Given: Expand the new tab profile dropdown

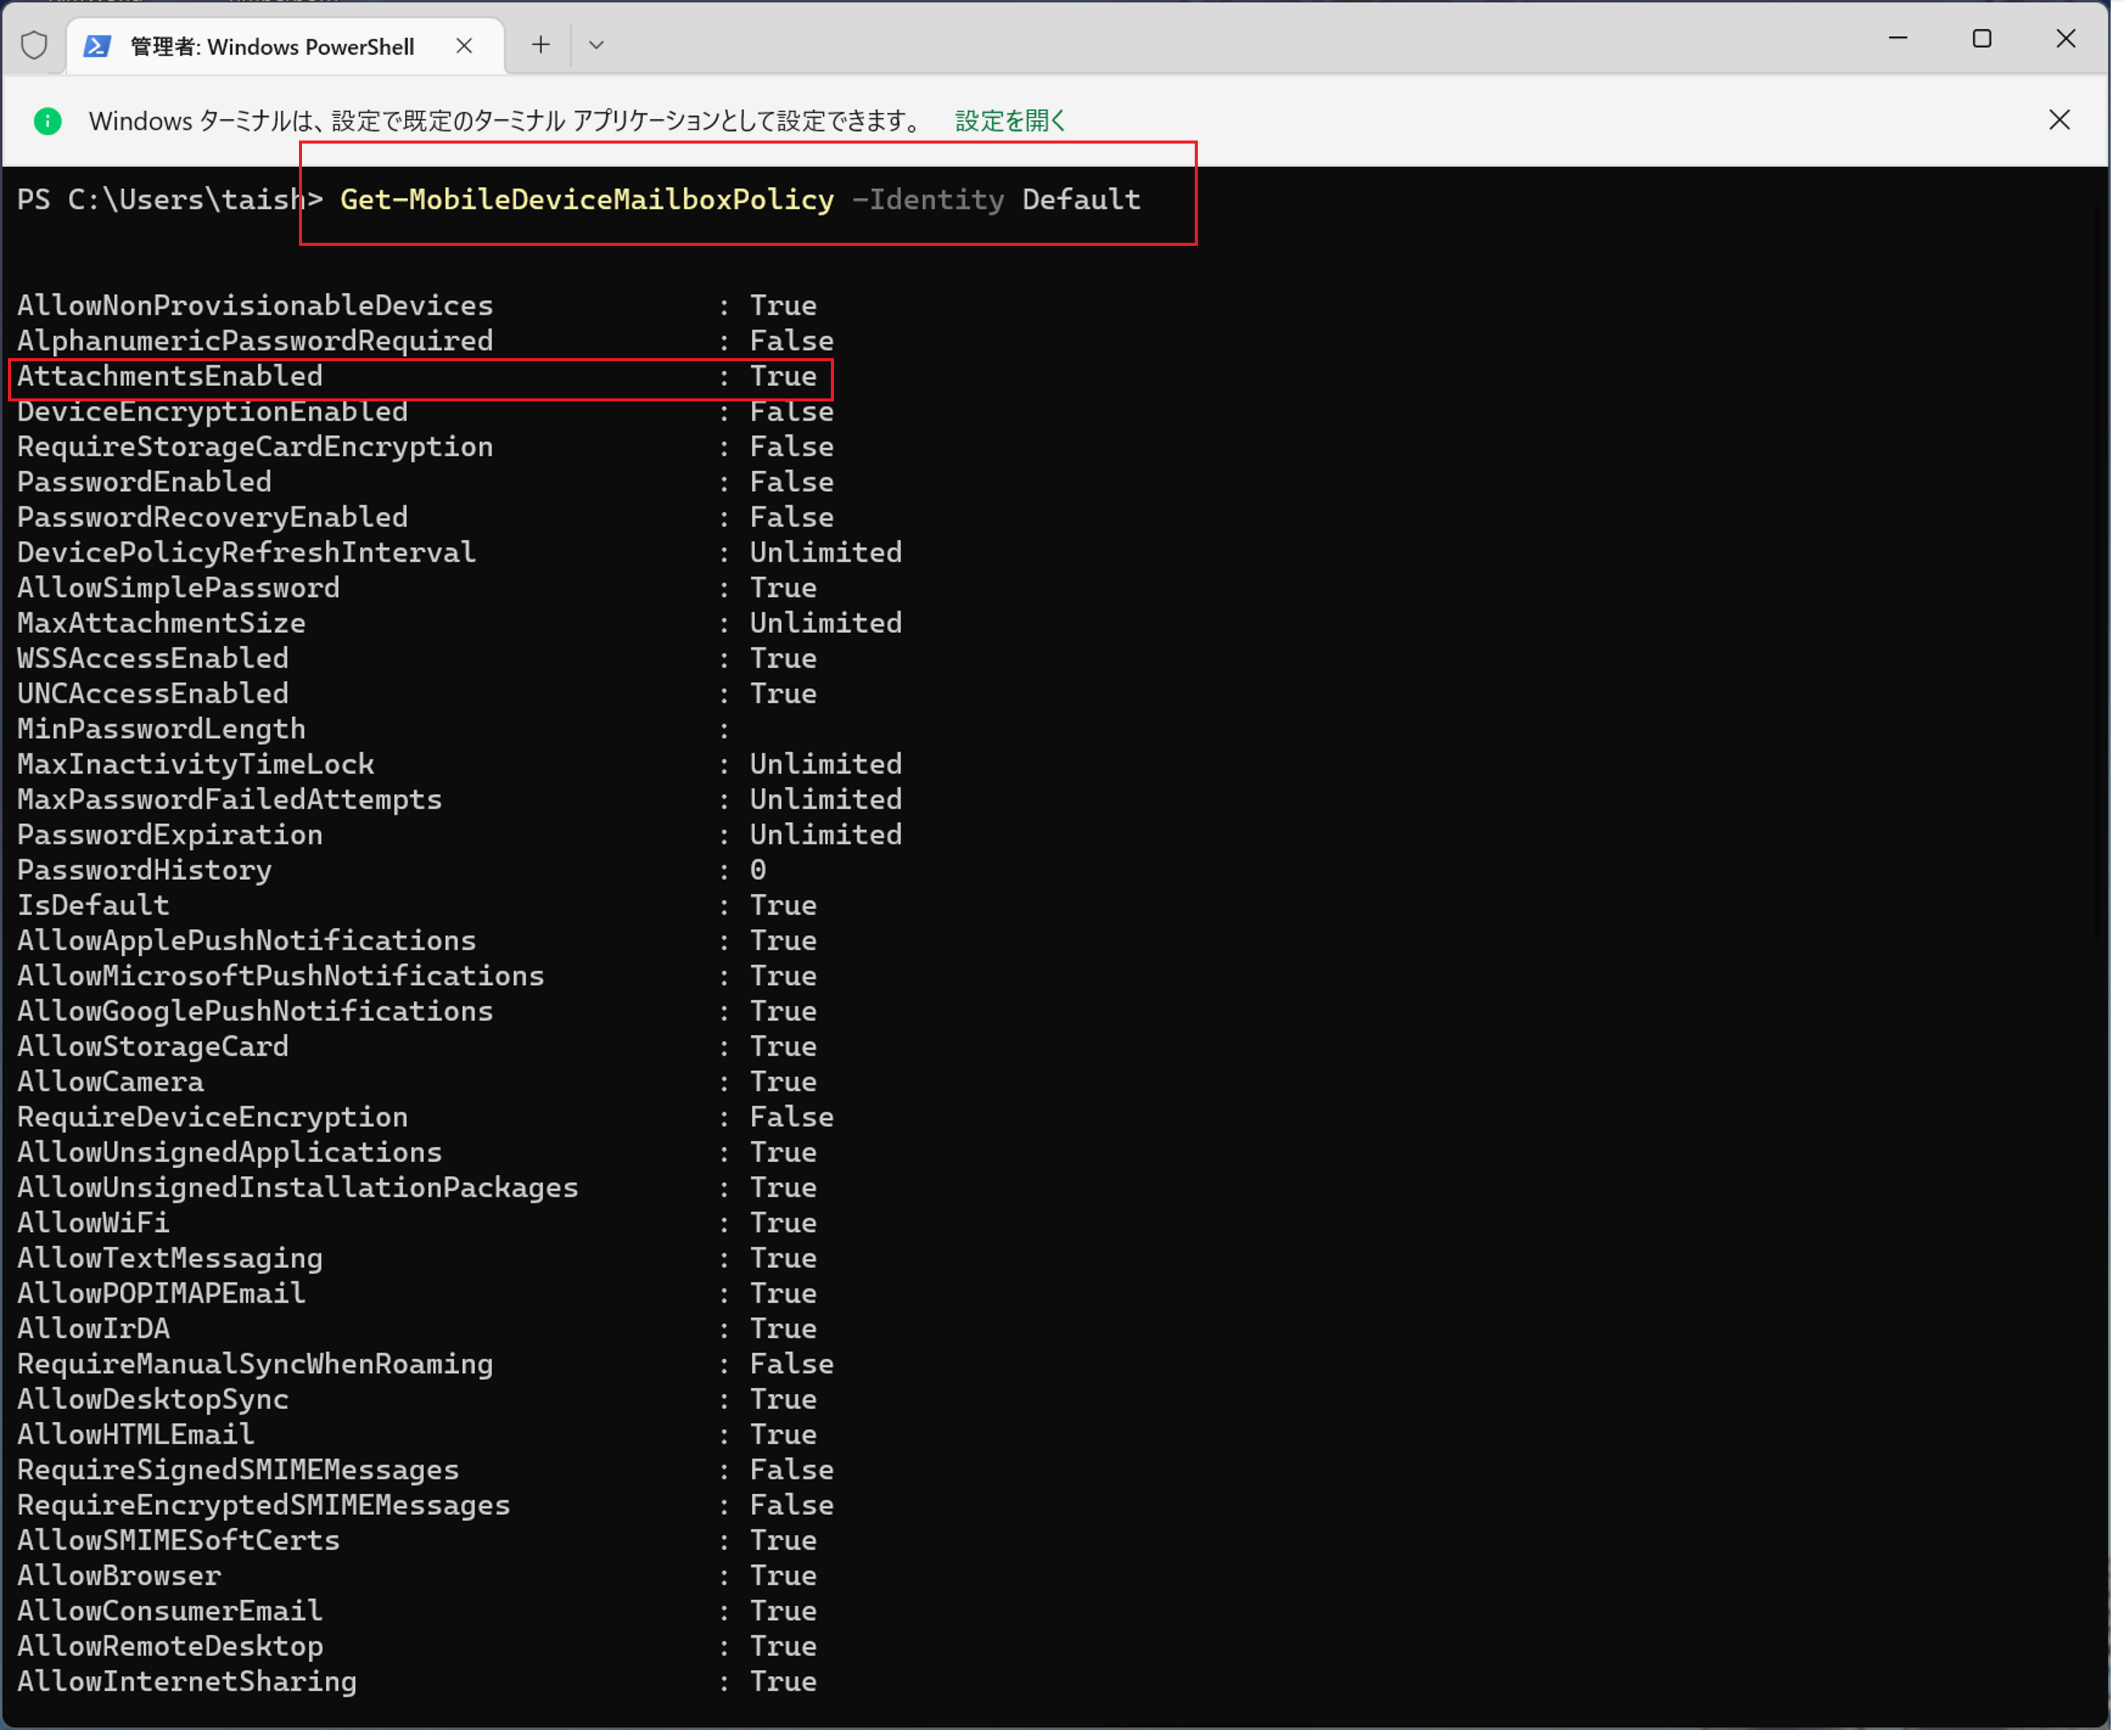Looking at the screenshot, I should pyautogui.click(x=597, y=45).
